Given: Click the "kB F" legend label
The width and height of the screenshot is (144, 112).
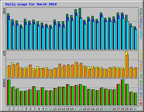Looking at the screenshot, I should (141, 102).
